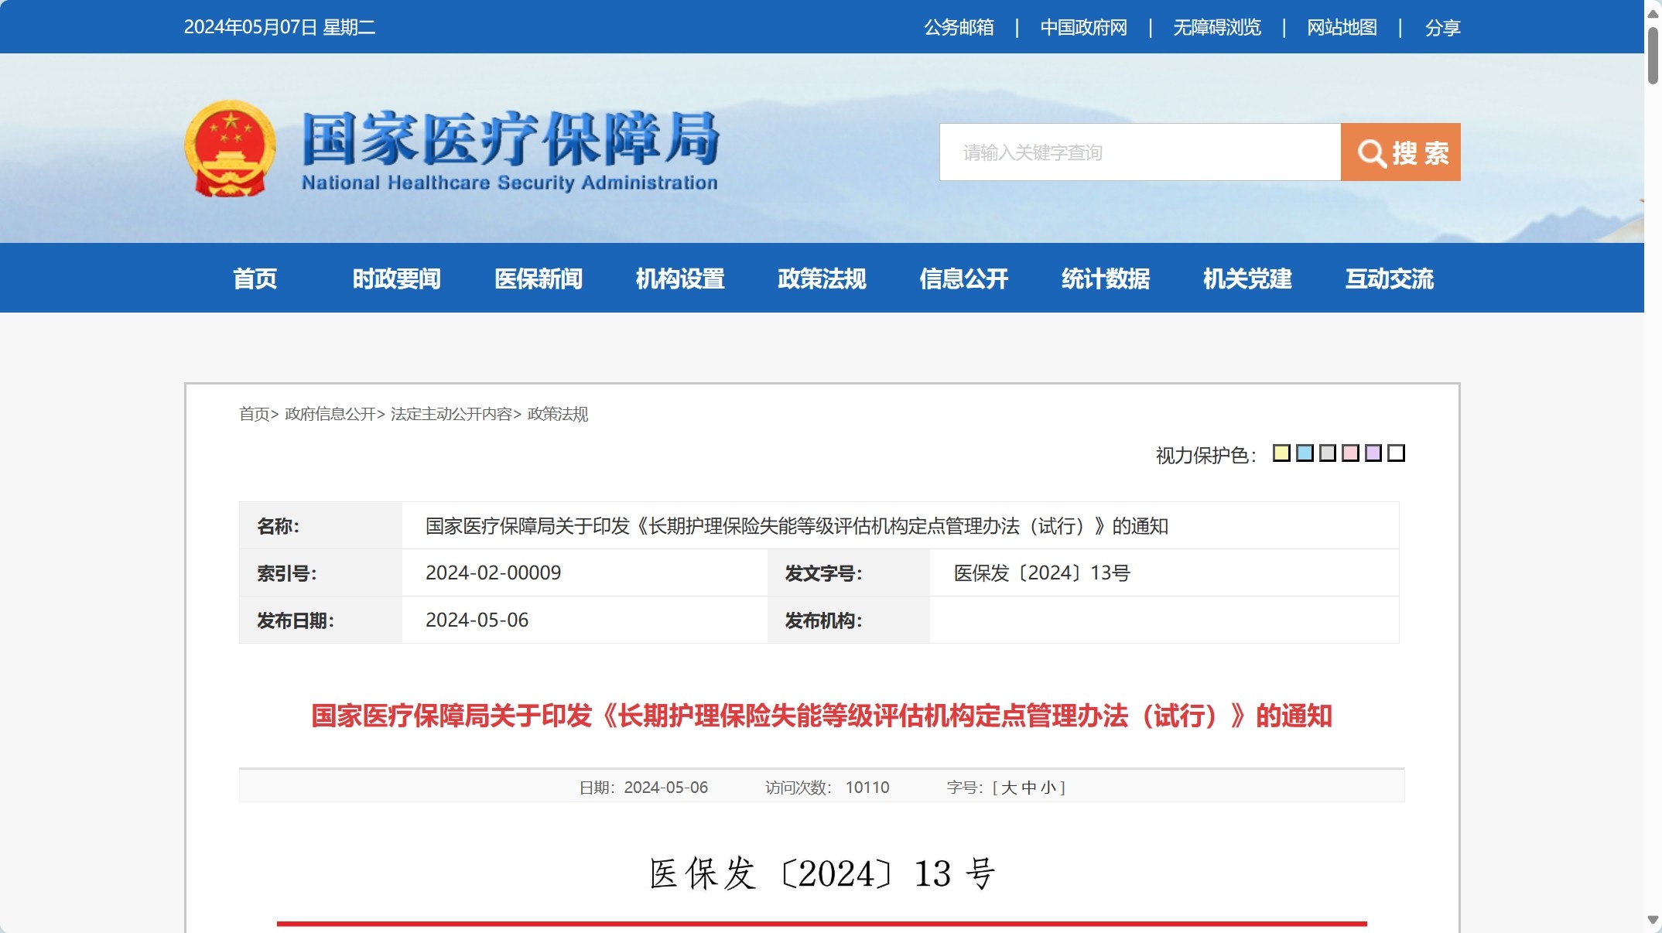Screen dimensions: 1662x933
Task: Click the orange 搜索 search button
Action: click(1400, 152)
